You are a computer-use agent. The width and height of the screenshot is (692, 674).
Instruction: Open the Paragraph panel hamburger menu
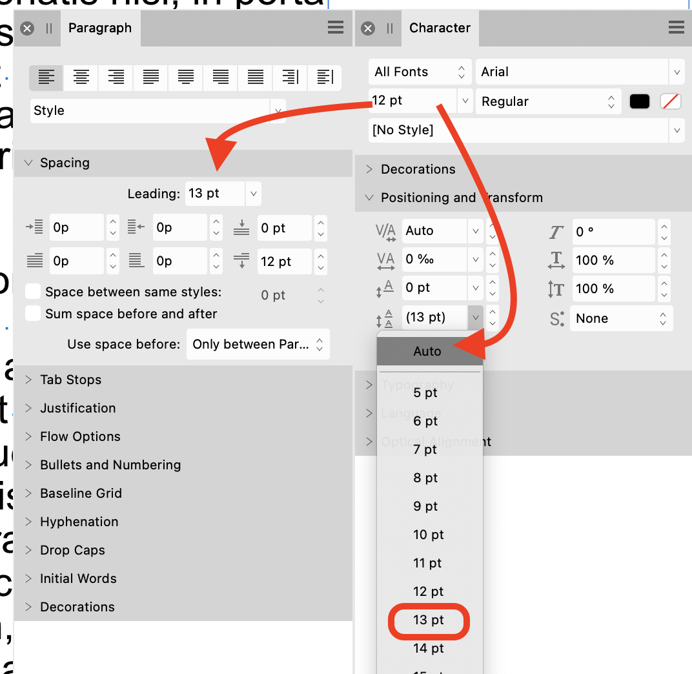334,27
